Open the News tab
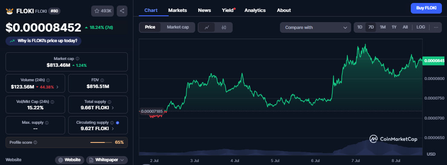Image resolution: width=447 pixels, height=165 pixels. tap(205, 10)
